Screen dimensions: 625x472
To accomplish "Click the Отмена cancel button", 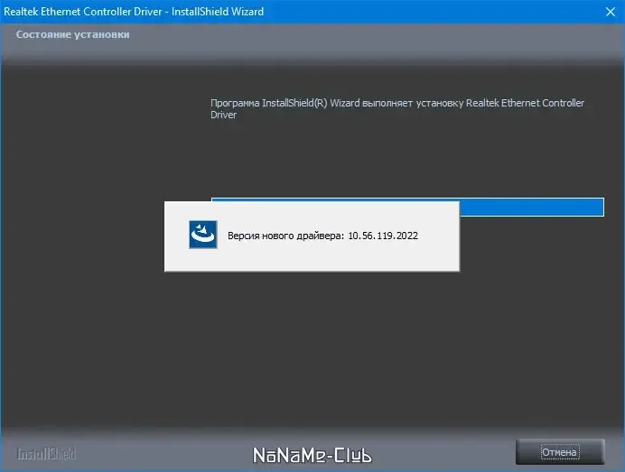I will (560, 451).
